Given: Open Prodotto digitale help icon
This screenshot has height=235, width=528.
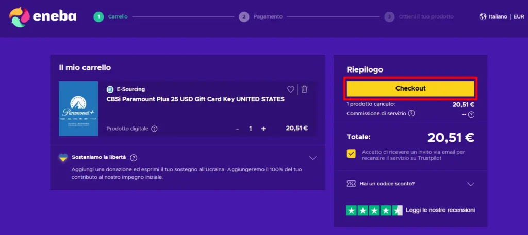Looking at the screenshot, I should (x=154, y=129).
